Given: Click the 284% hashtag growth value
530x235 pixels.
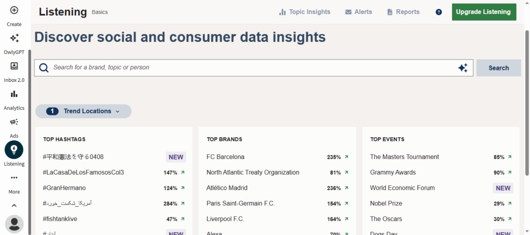Looking at the screenshot, I should (x=170, y=203).
